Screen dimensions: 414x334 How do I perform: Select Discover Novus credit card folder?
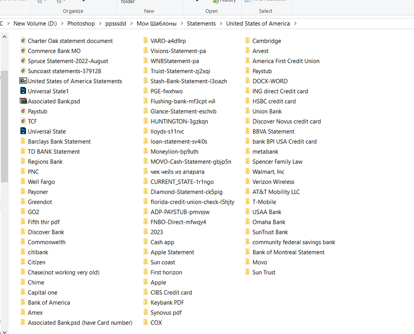pos(287,121)
